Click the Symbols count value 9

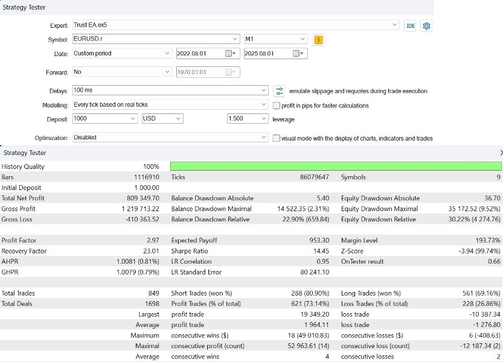coord(499,177)
